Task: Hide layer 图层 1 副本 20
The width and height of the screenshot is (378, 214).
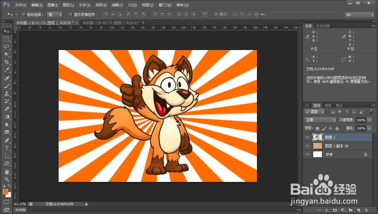Action: [307, 146]
